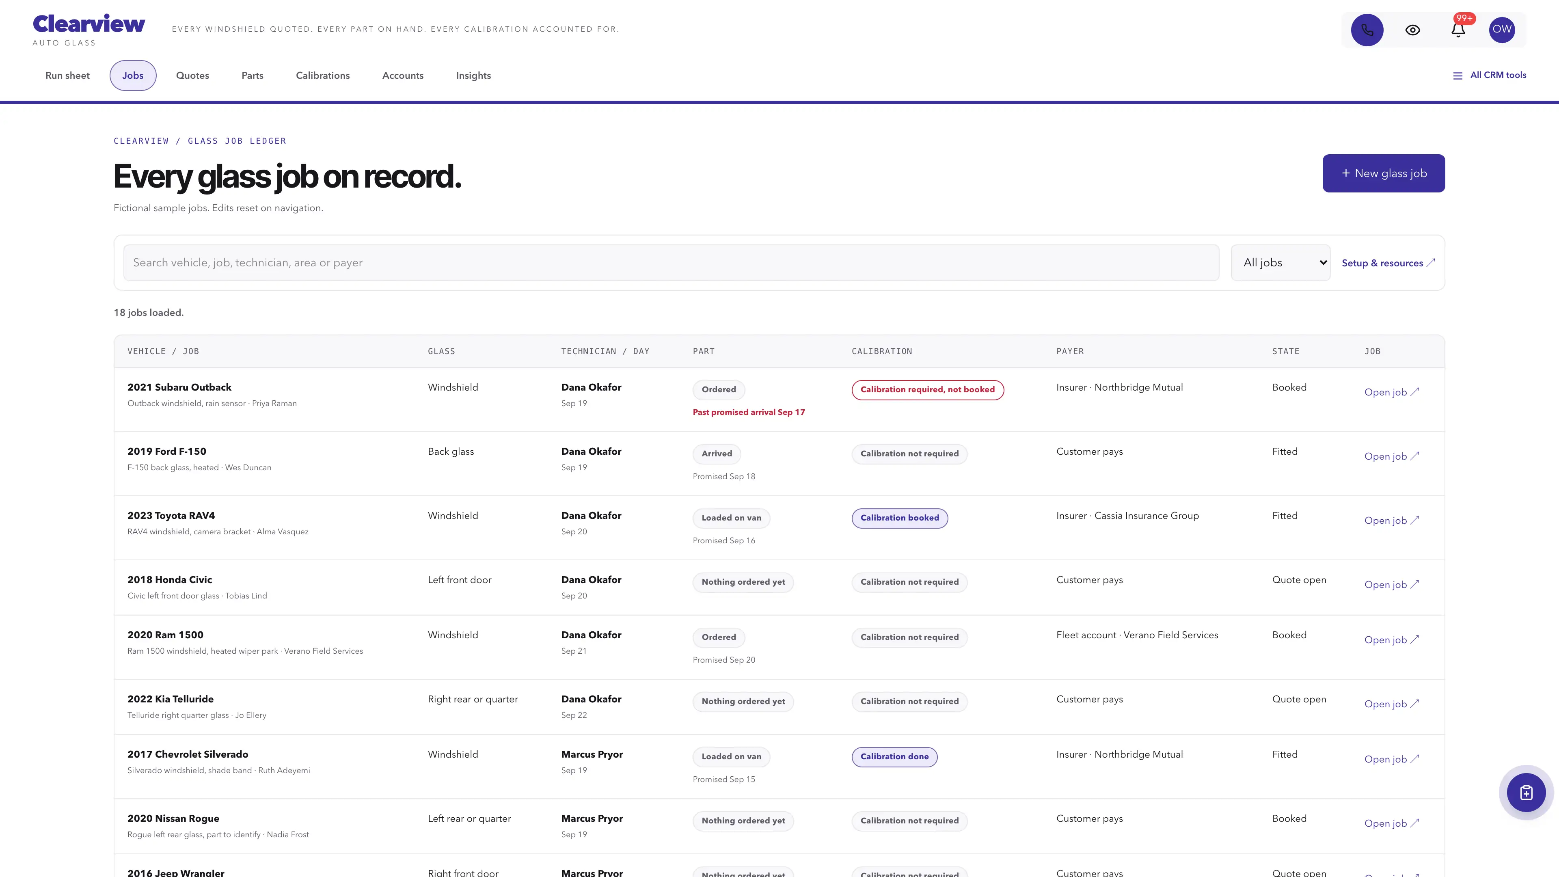This screenshot has height=877, width=1559.
Task: Click the New glass job button
Action: coord(1384,173)
